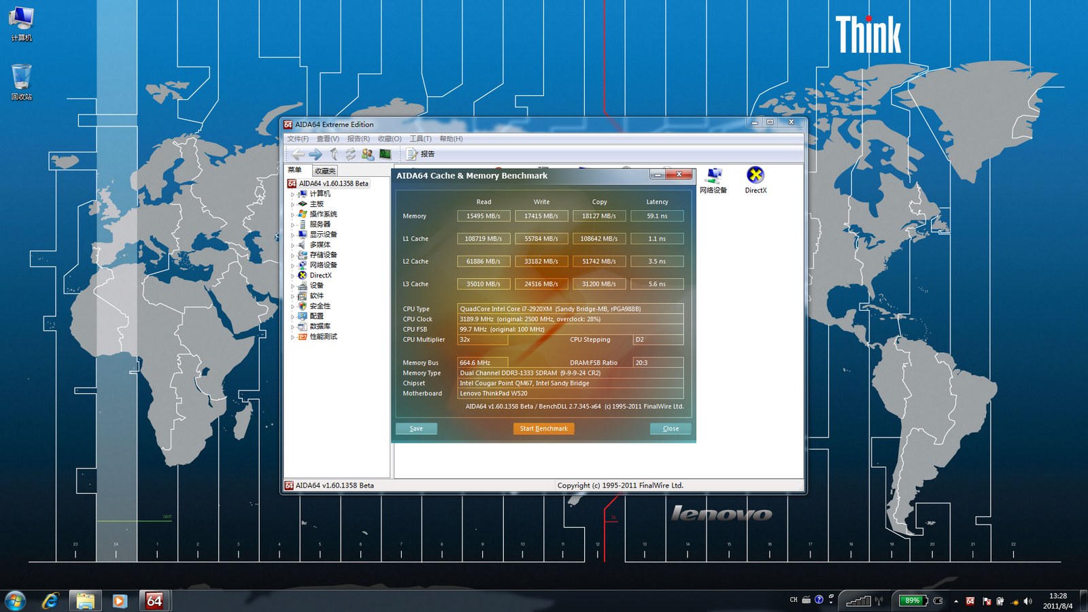Open the 帮助(H) menu
The width and height of the screenshot is (1088, 612).
tap(451, 139)
